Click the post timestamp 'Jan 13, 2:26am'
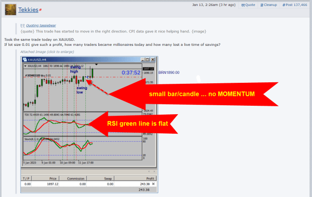The height and width of the screenshot is (197, 312). tap(205, 5)
